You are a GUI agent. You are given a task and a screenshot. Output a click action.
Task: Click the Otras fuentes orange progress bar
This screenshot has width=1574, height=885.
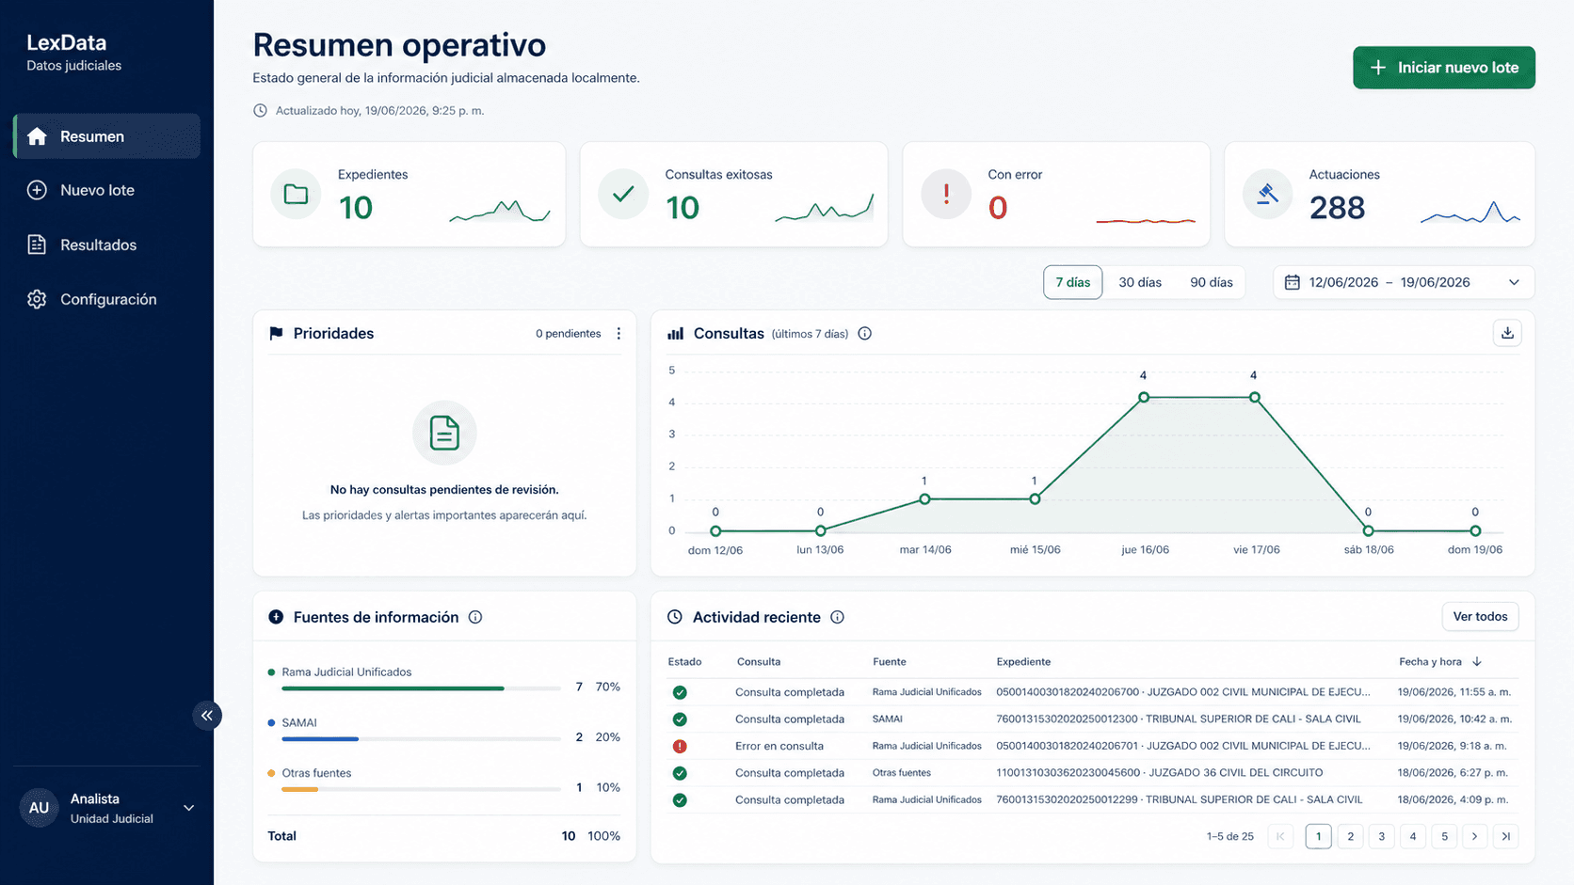[x=421, y=789]
